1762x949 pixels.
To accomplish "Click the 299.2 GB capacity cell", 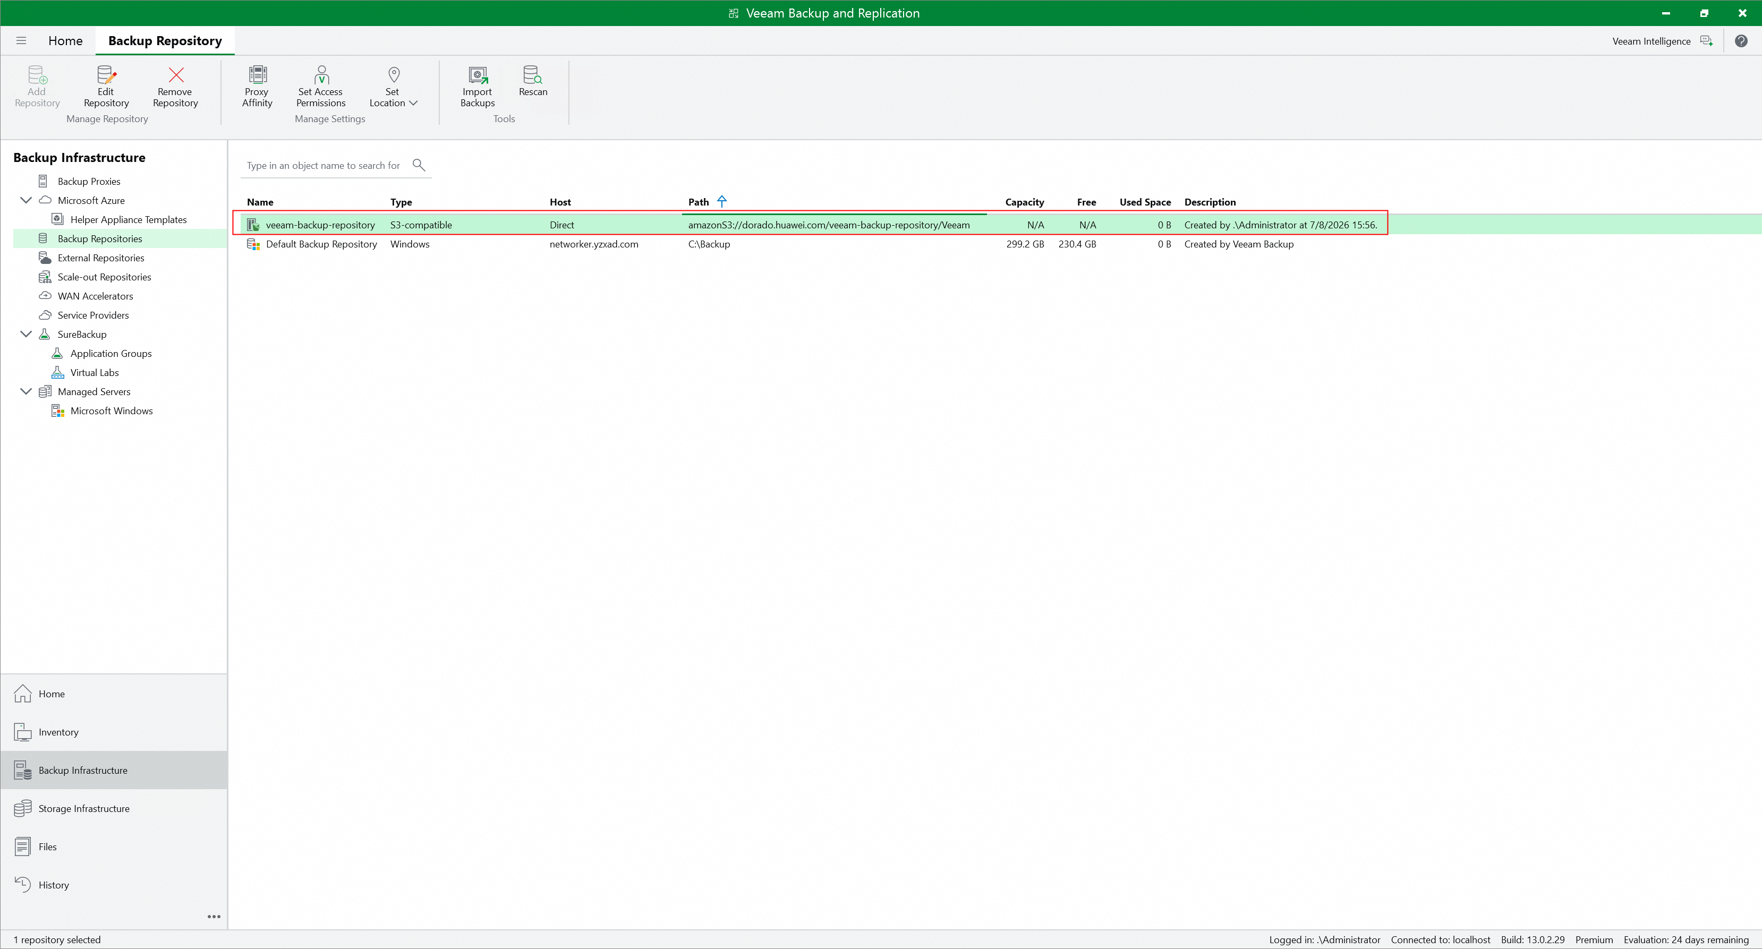I will click(1025, 244).
